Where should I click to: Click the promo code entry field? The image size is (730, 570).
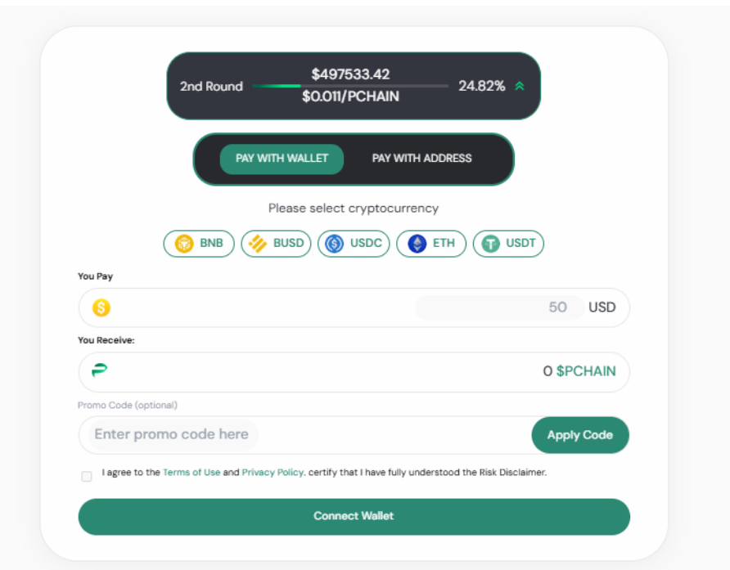(205, 434)
